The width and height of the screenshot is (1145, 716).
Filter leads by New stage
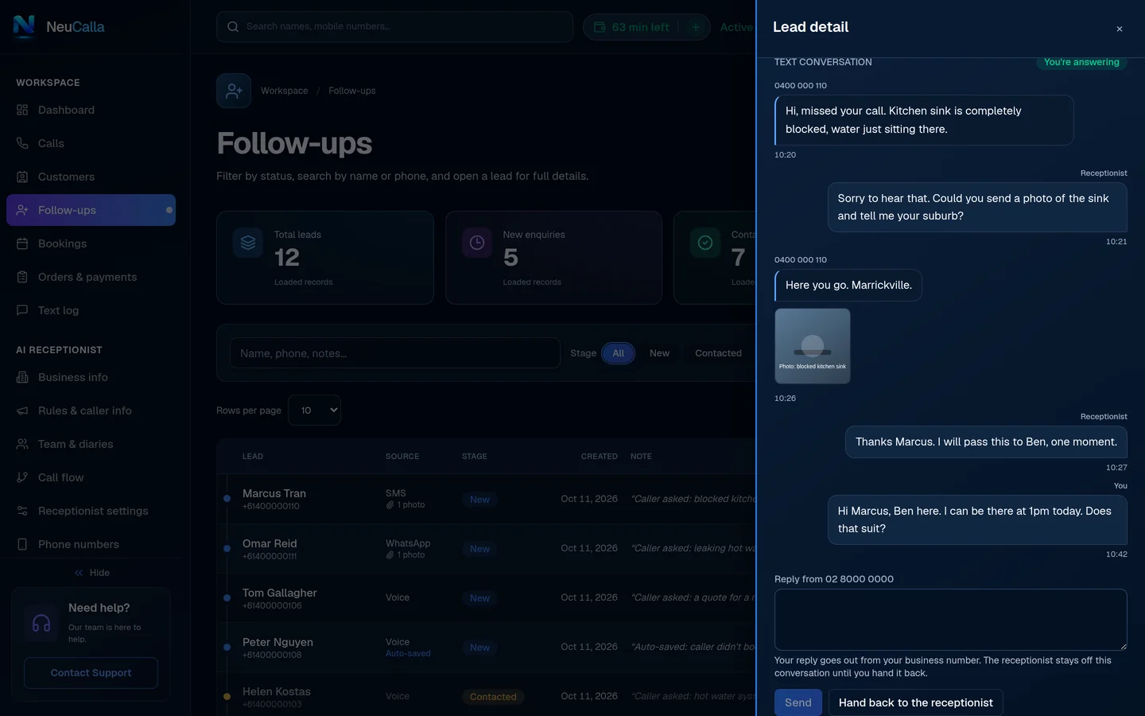click(659, 353)
